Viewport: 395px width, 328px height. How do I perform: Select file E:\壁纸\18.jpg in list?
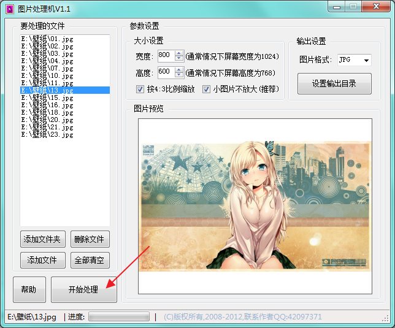pyautogui.click(x=65, y=112)
